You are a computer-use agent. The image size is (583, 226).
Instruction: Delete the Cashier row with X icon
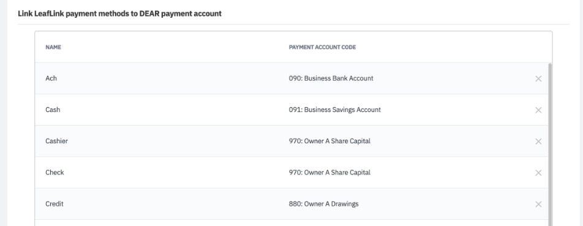(538, 141)
